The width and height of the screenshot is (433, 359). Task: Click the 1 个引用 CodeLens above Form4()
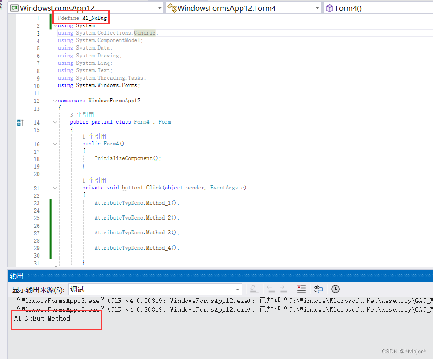tap(94, 136)
